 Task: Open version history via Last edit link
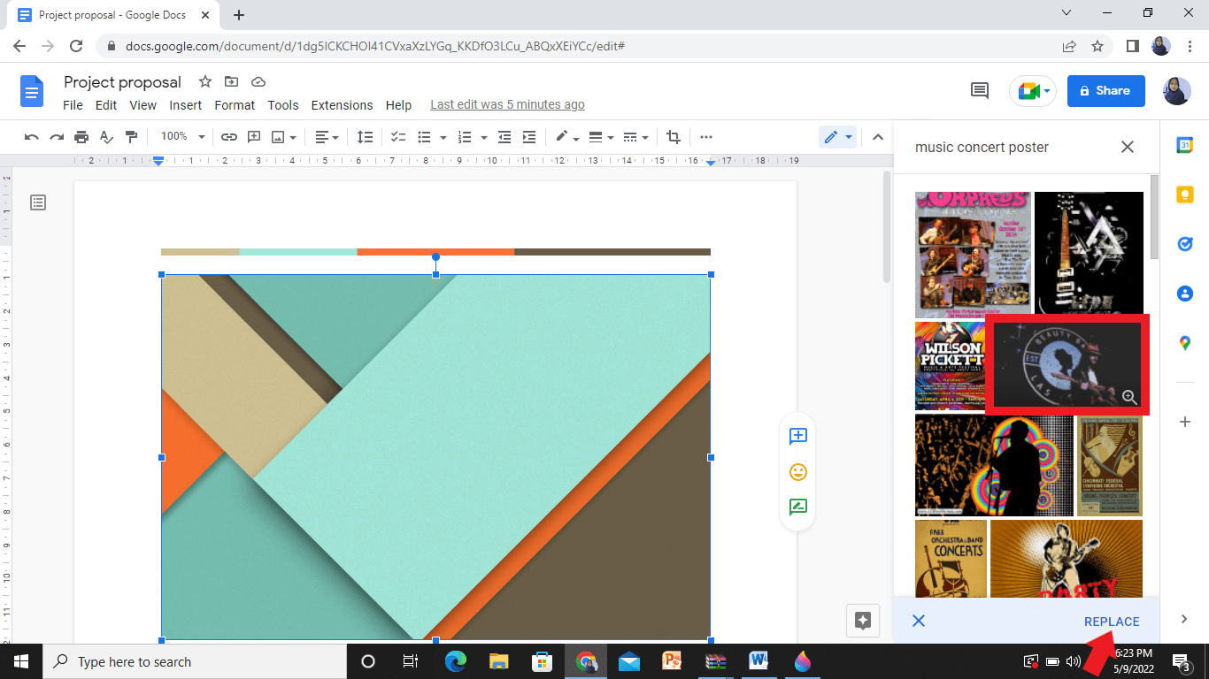[507, 103]
